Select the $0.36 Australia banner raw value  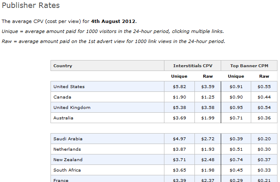tap(264, 118)
